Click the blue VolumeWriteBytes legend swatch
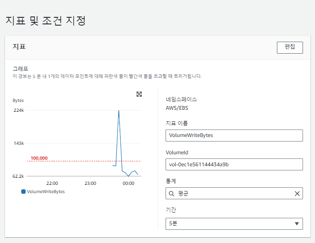This screenshot has height=243, width=315. pos(23,191)
